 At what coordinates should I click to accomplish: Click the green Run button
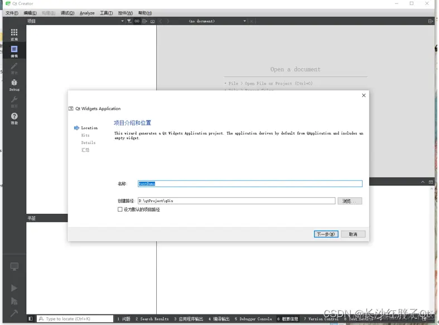(14, 288)
